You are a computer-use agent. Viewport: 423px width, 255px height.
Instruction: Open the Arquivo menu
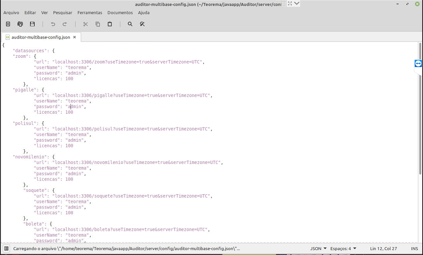point(11,13)
